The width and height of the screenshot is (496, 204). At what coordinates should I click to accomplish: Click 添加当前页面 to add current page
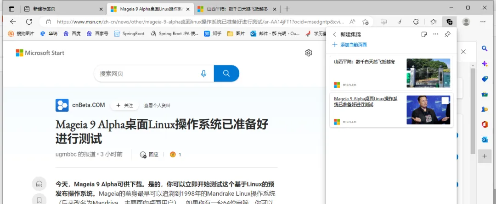click(x=349, y=45)
